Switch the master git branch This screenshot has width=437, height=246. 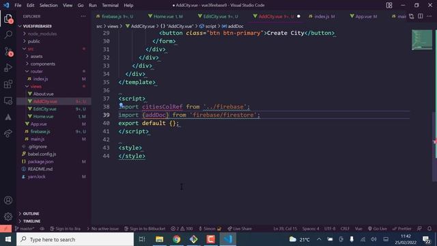point(25,229)
